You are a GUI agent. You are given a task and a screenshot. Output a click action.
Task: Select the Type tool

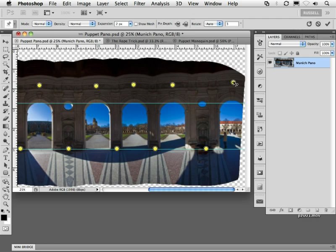tap(6, 157)
